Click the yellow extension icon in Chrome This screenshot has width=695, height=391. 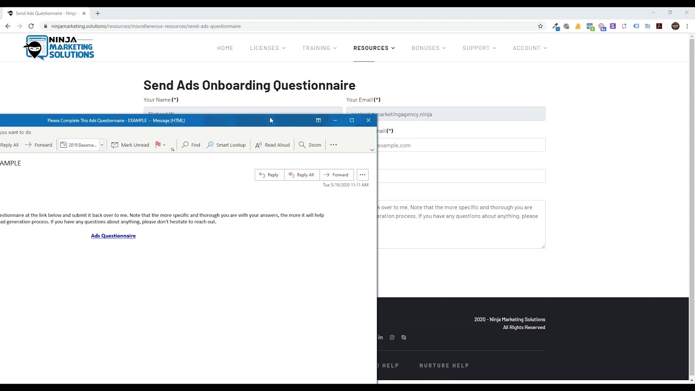578,26
